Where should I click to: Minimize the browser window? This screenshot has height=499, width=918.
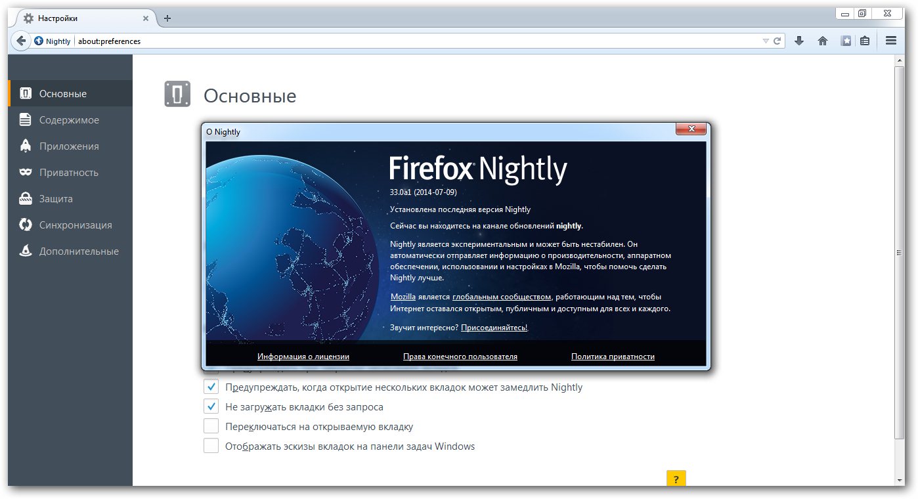click(x=845, y=14)
